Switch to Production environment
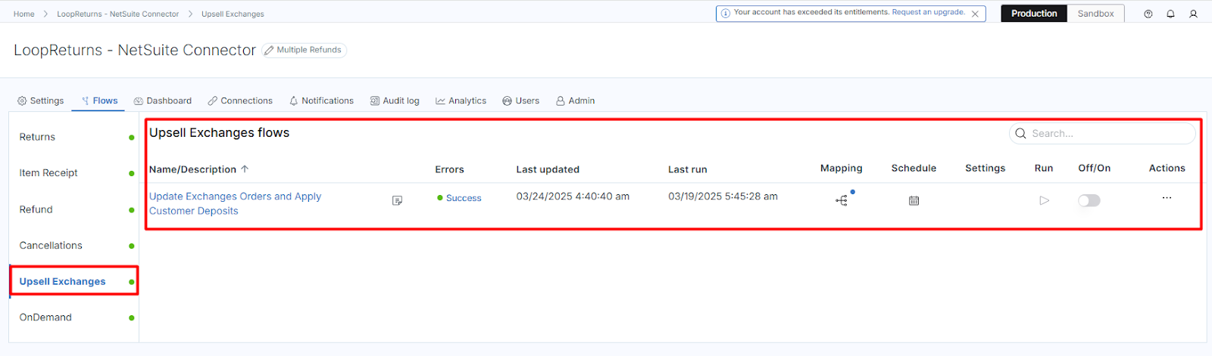1212x356 pixels. click(1034, 14)
